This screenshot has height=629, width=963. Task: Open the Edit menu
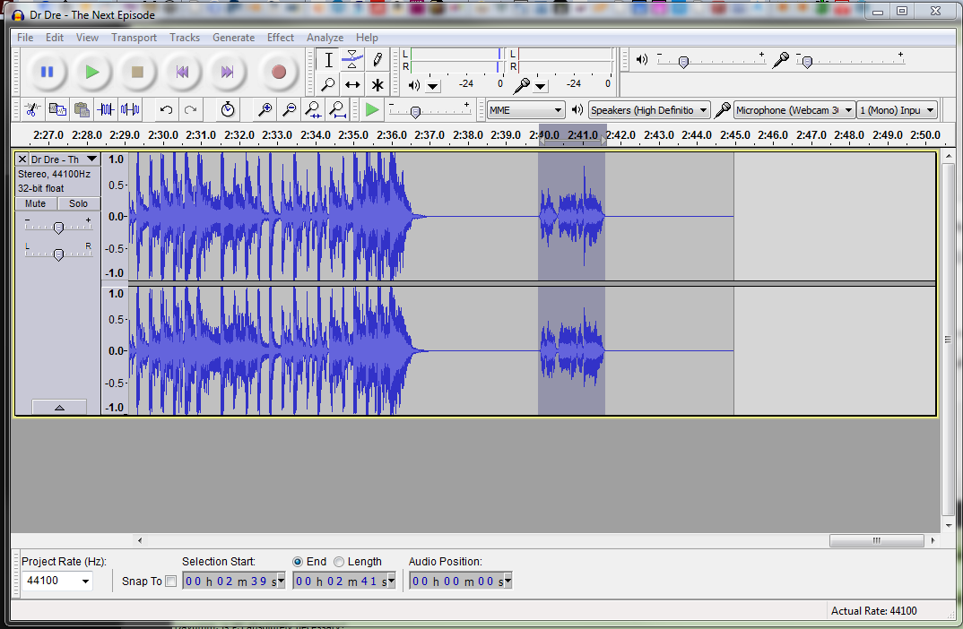tap(55, 38)
